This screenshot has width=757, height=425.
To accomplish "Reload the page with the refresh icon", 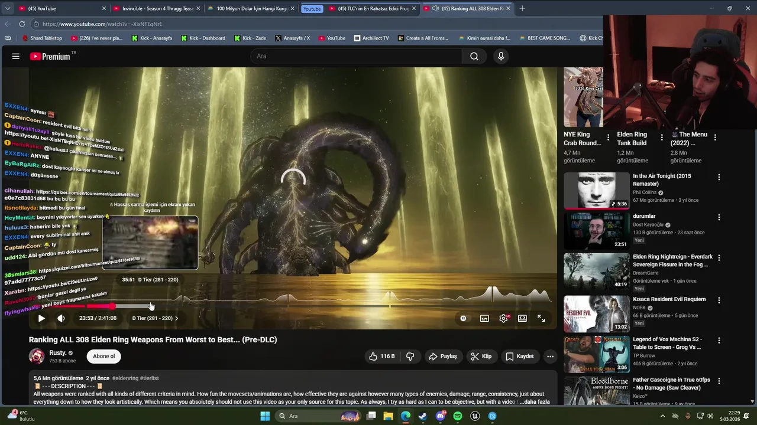I will [22, 24].
